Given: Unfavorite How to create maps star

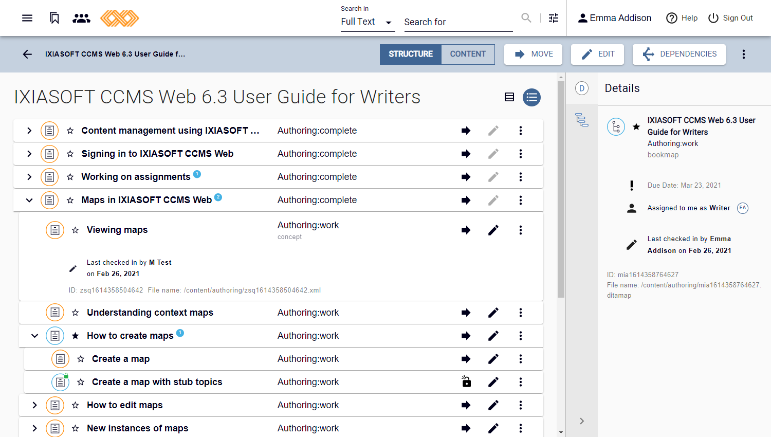Looking at the screenshot, I should [76, 336].
